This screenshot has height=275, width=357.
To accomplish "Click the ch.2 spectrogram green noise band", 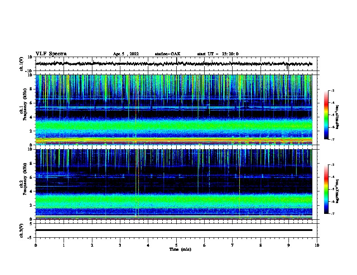I will tap(174, 200).
